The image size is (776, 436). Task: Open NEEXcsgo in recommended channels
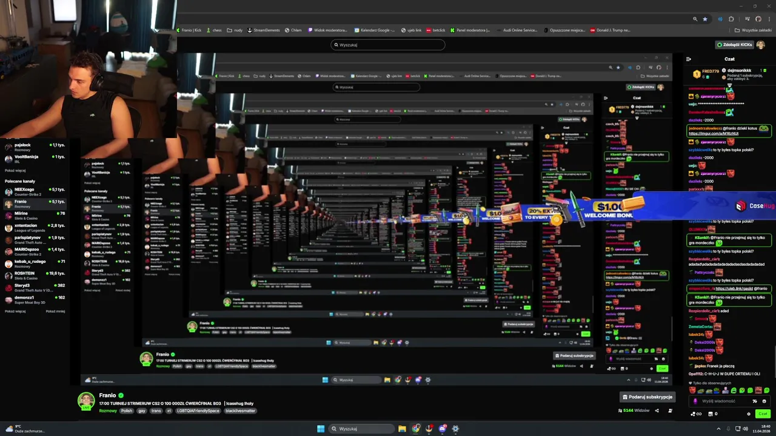click(36, 191)
